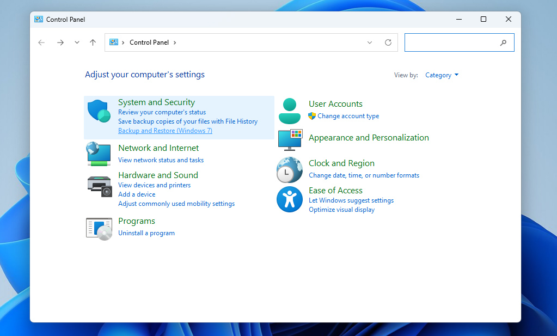Click Uninstall a program
The height and width of the screenshot is (336, 557).
(x=146, y=233)
